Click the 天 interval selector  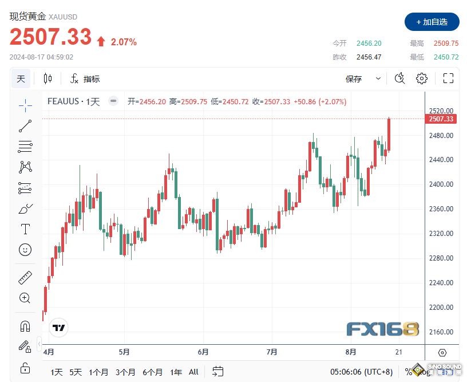pyautogui.click(x=21, y=78)
